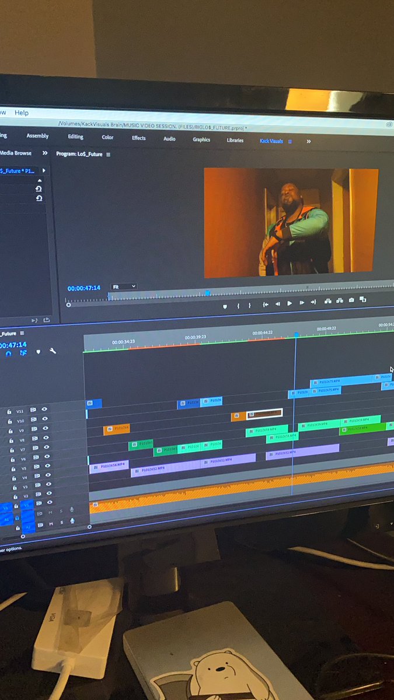Click Go to Out point
394x700 pixels.
313,302
